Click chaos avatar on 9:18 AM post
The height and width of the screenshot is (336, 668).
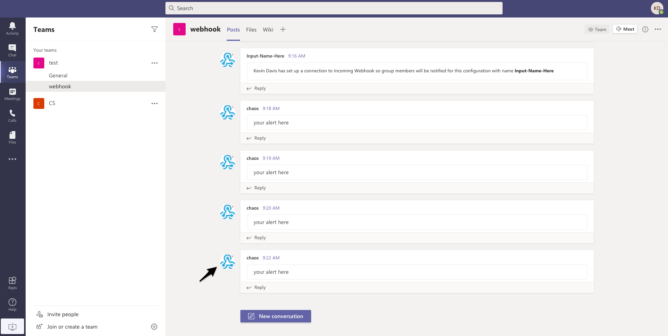pyautogui.click(x=228, y=112)
